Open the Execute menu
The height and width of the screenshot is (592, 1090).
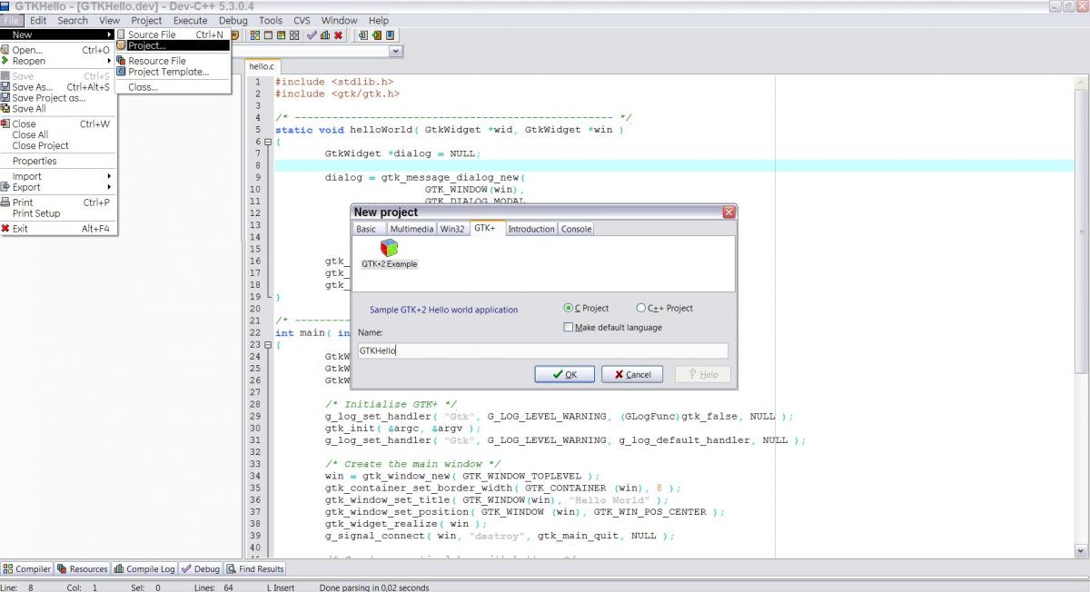click(190, 20)
